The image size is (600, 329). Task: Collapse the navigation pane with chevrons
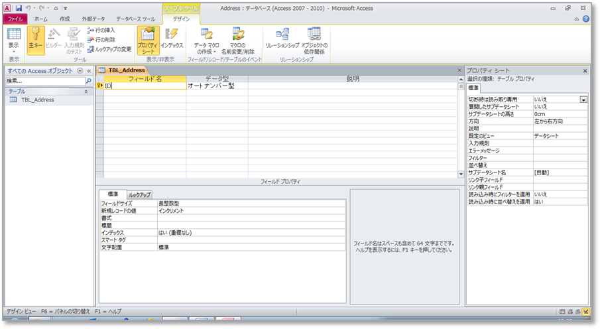(89, 71)
